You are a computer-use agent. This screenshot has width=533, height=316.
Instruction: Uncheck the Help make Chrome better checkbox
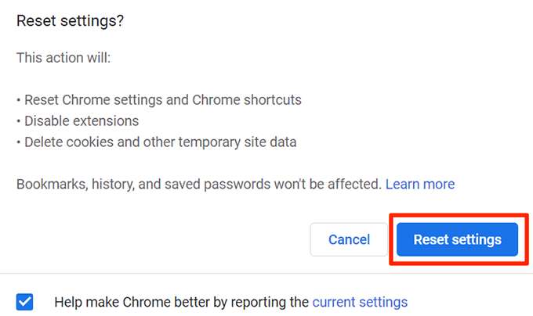25,302
